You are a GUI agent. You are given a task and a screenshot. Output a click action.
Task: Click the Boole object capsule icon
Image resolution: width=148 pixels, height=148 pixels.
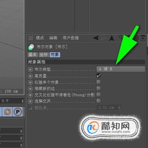31,47
